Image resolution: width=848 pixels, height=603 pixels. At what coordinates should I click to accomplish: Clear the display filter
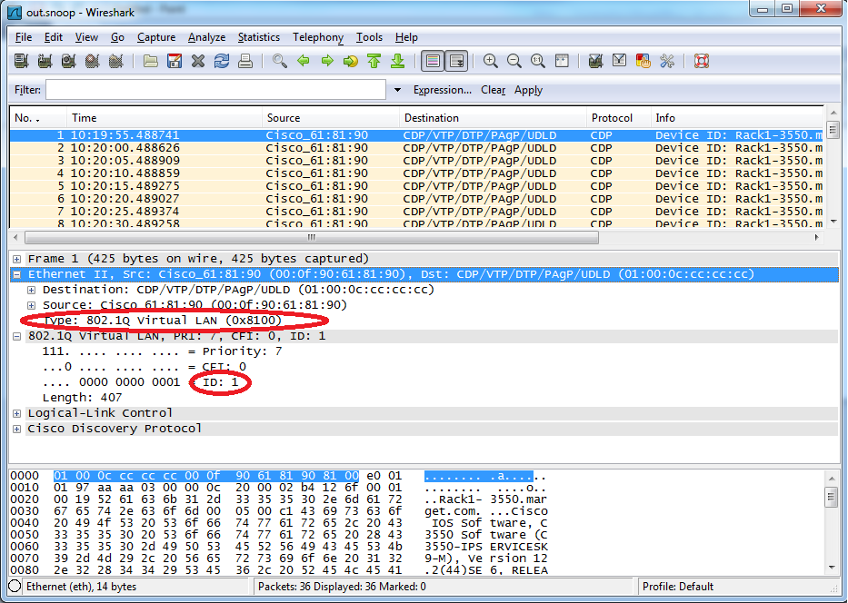[x=494, y=90]
